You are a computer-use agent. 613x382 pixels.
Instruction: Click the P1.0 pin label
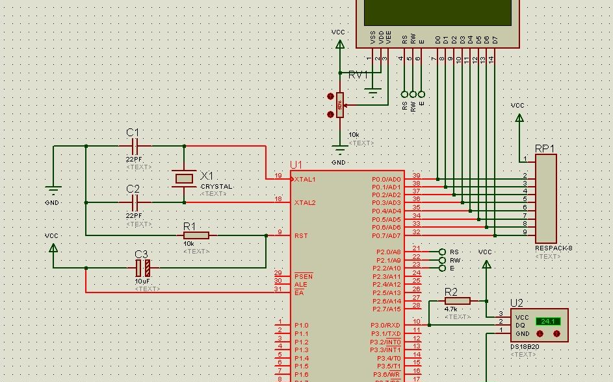click(302, 326)
